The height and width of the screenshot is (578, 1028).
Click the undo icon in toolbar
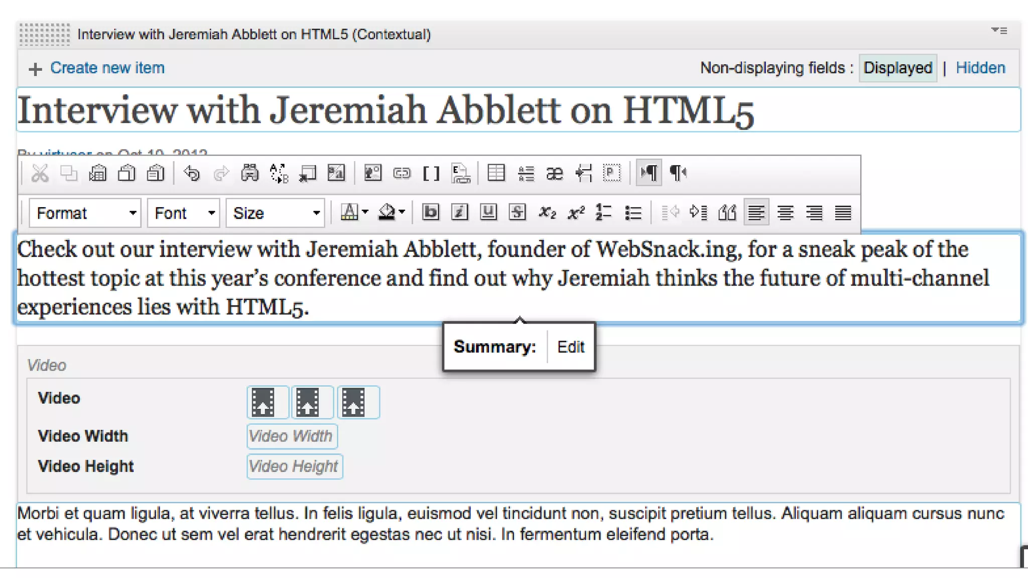pos(192,174)
